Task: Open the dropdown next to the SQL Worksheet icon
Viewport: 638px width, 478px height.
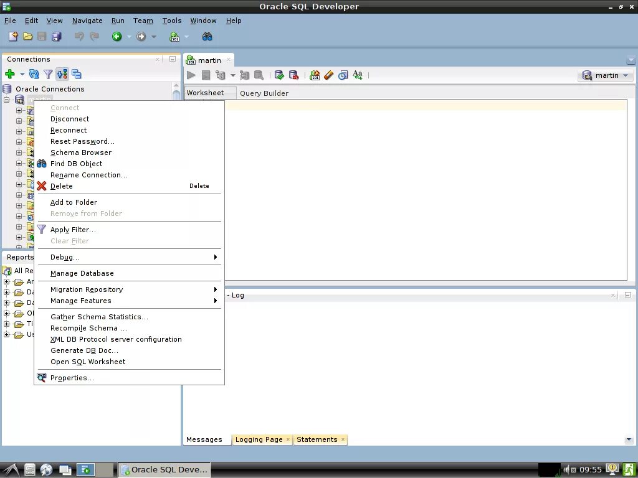Action: (187, 37)
